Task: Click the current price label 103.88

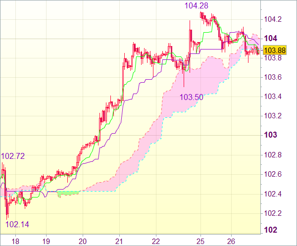Action: 275,50
